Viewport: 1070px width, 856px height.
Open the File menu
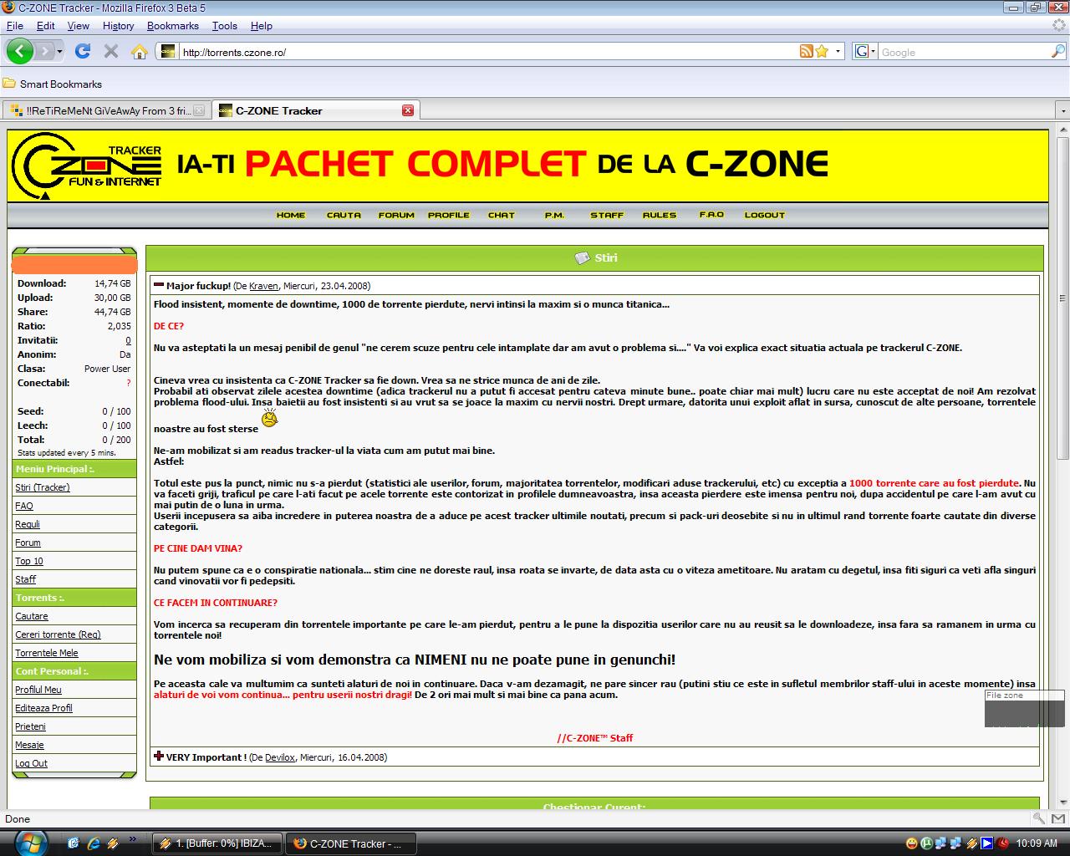(x=15, y=26)
